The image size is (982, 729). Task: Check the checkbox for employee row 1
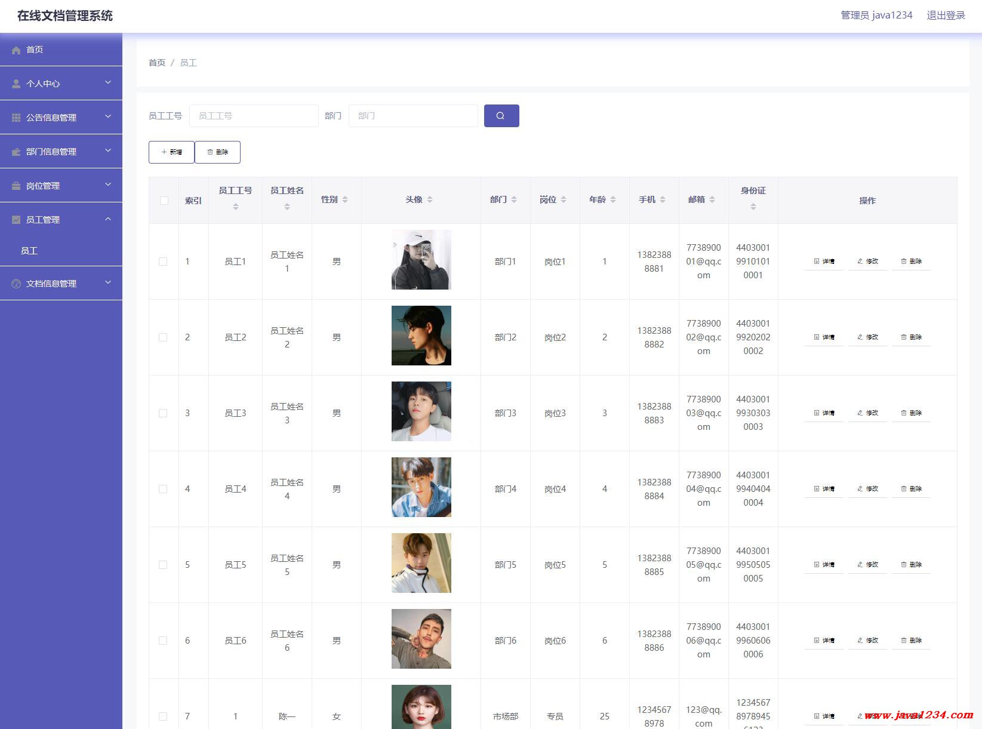pos(163,262)
